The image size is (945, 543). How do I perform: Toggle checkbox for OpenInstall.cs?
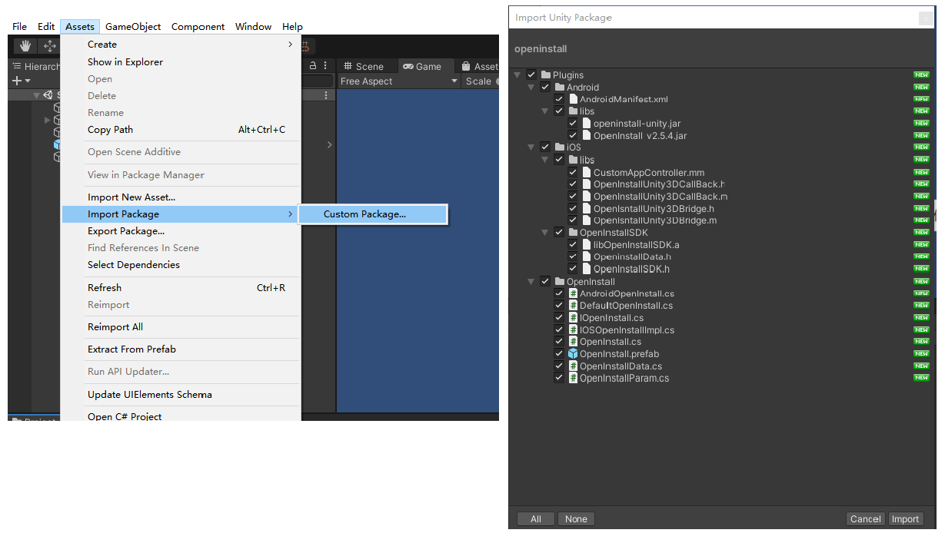559,342
